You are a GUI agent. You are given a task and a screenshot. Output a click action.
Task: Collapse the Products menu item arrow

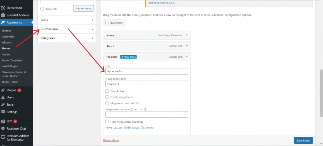187,57
